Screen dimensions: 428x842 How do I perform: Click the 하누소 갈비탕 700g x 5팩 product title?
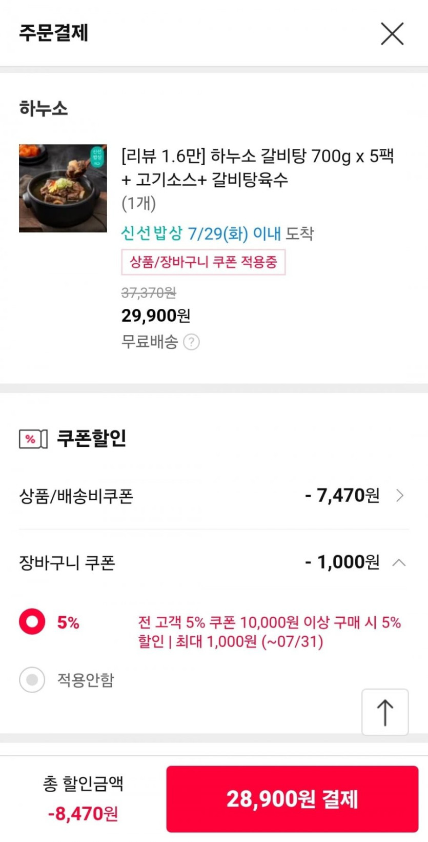[257, 167]
